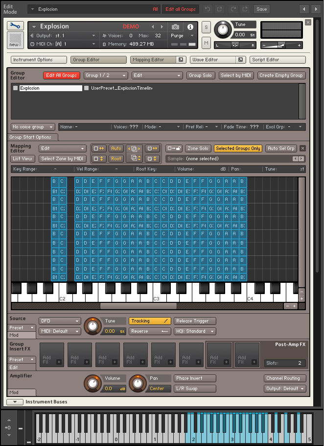Viewport: 324px width, 446px height.
Task: Open the MIDI: Default dropdown
Action: click(x=60, y=331)
